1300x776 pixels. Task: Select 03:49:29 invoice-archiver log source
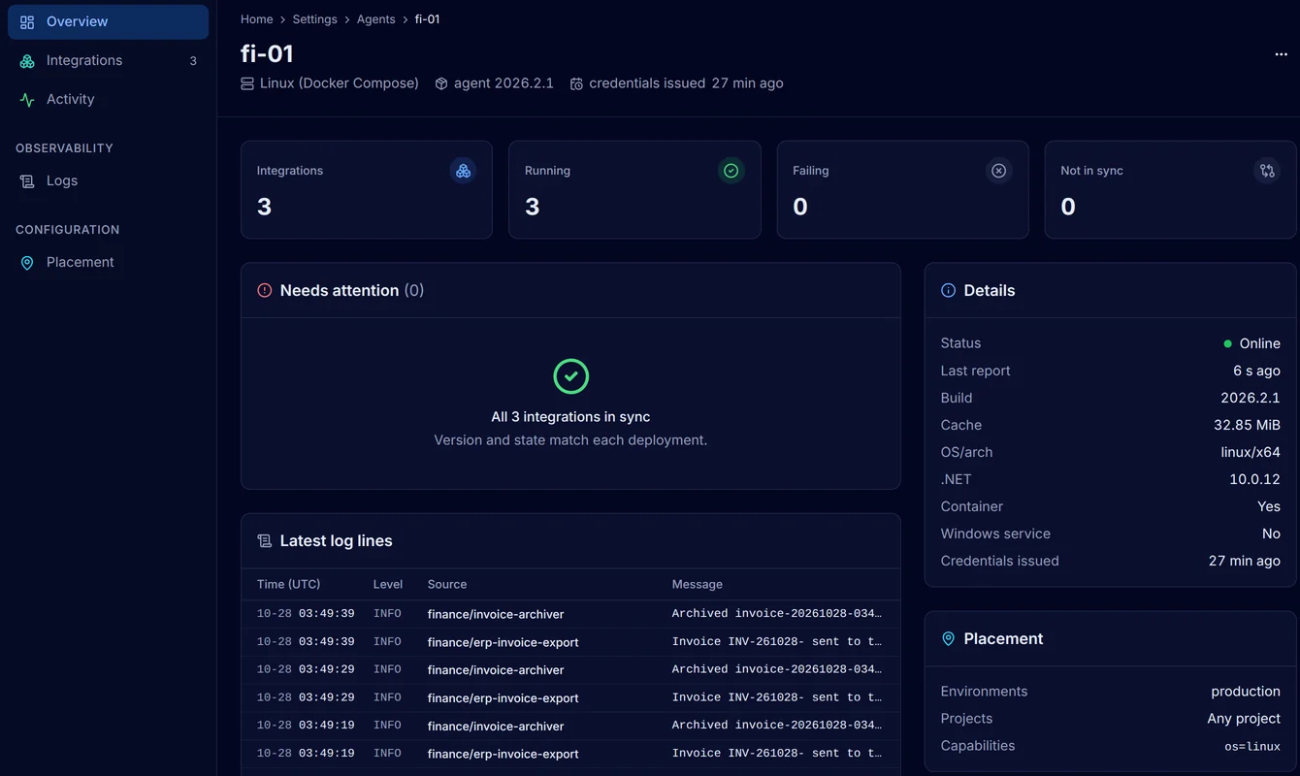click(496, 669)
